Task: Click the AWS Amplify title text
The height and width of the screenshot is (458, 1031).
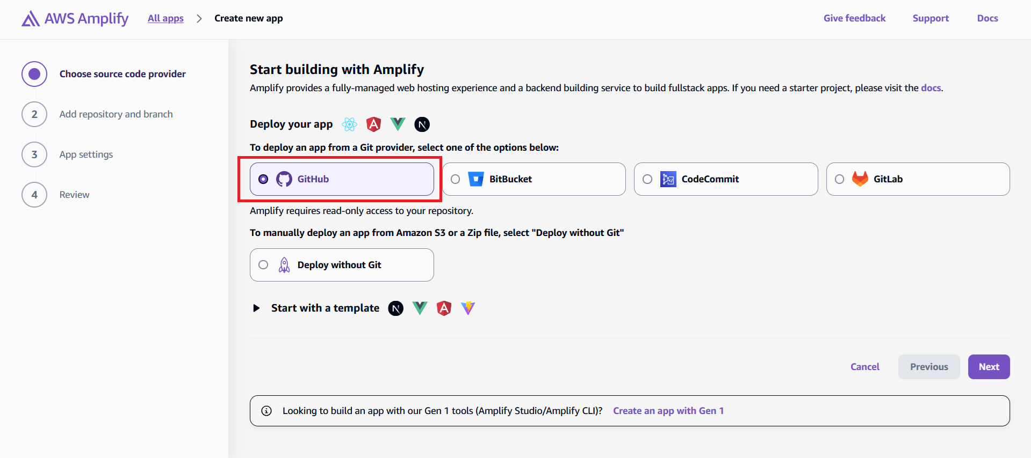Action: [x=86, y=19]
